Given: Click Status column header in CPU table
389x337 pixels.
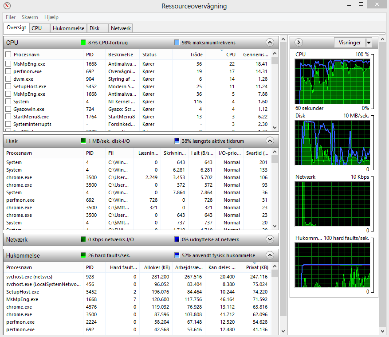Looking at the screenshot, I should [x=156, y=55].
